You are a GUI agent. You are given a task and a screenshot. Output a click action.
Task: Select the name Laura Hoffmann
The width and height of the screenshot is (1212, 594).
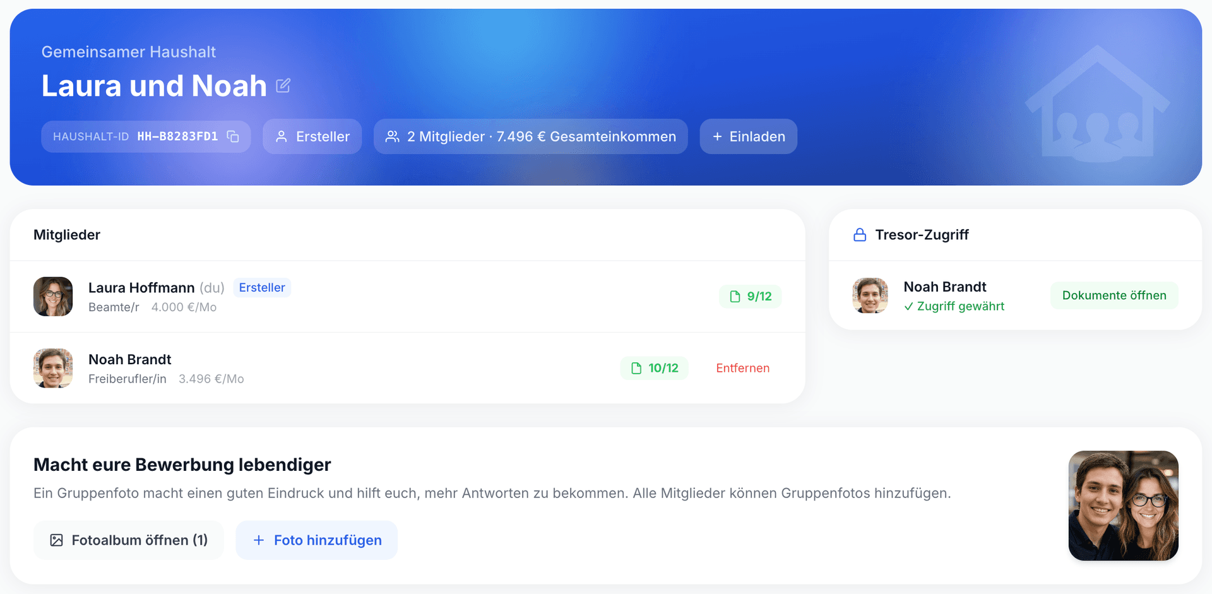point(141,288)
